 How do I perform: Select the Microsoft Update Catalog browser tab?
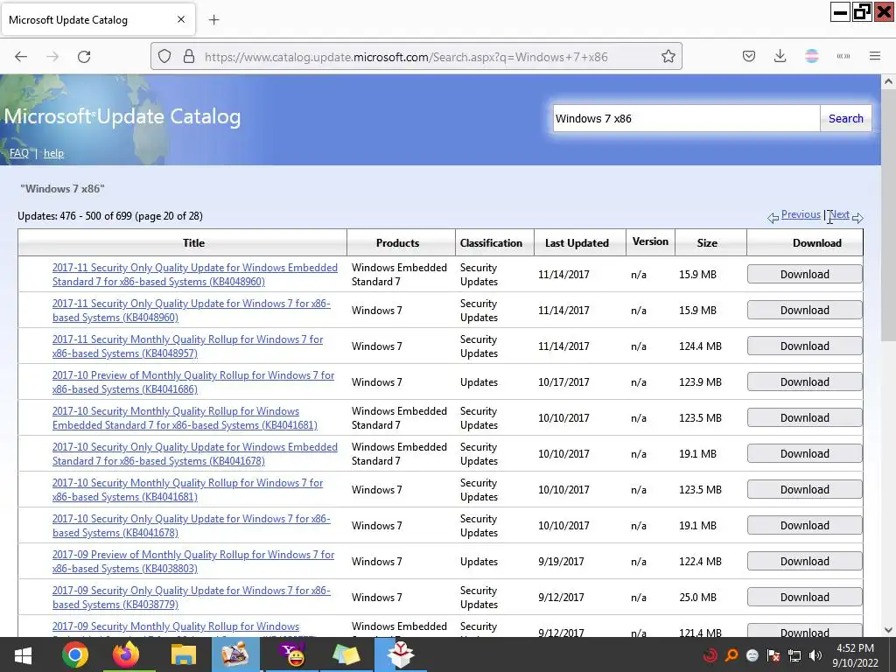tap(97, 20)
